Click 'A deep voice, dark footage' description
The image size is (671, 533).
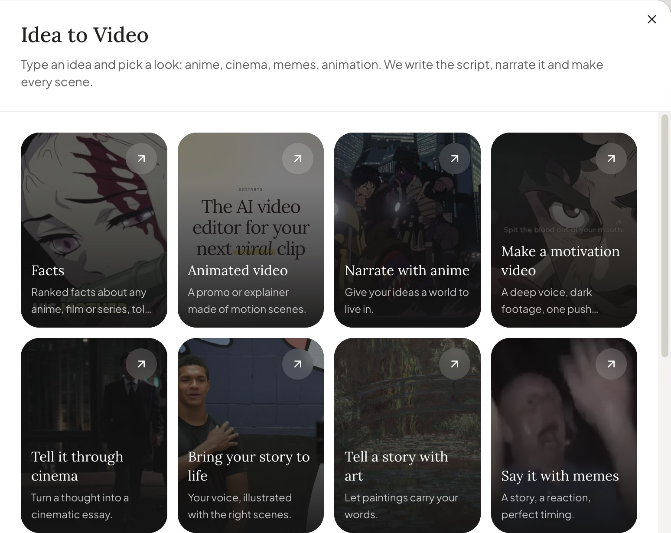(550, 301)
